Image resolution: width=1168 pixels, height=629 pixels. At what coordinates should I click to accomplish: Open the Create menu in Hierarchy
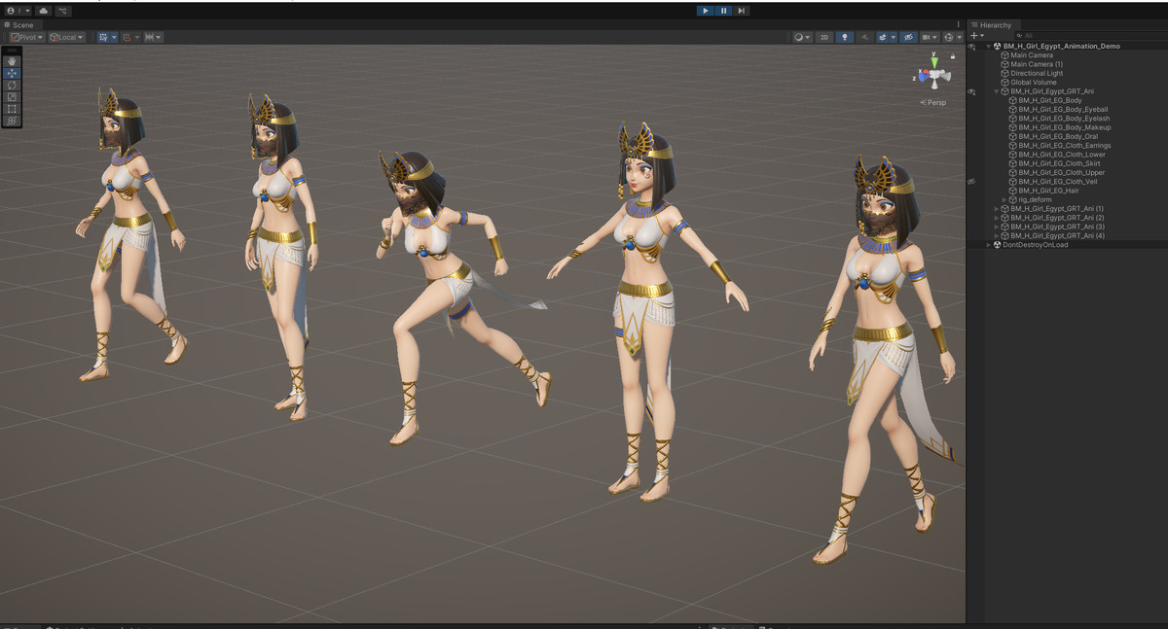coord(972,35)
